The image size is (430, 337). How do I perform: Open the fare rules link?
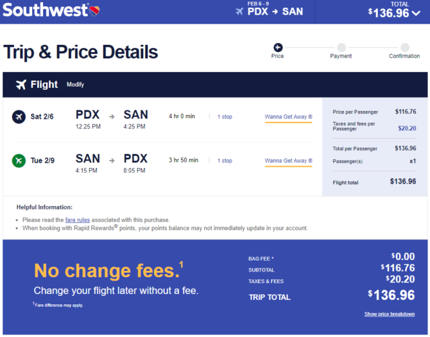click(x=77, y=220)
